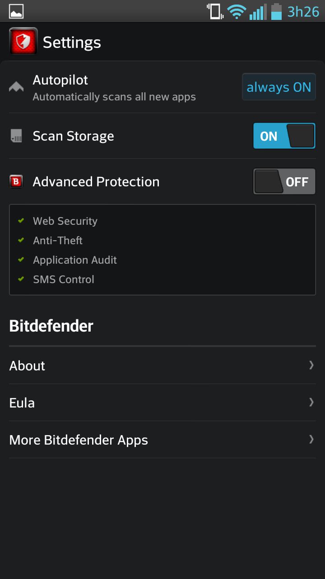Open the About menu entry
The width and height of the screenshot is (325, 579).
tap(27, 365)
